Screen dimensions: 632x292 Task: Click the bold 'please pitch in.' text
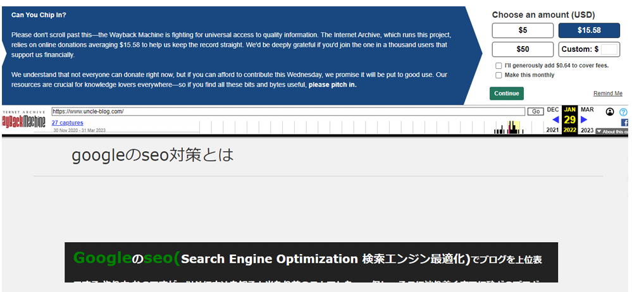[333, 85]
